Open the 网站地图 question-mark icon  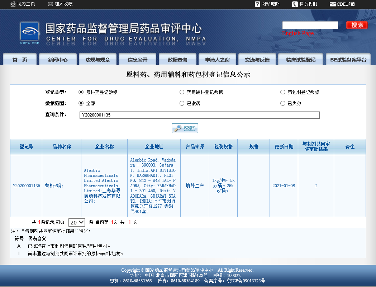(x=257, y=5)
